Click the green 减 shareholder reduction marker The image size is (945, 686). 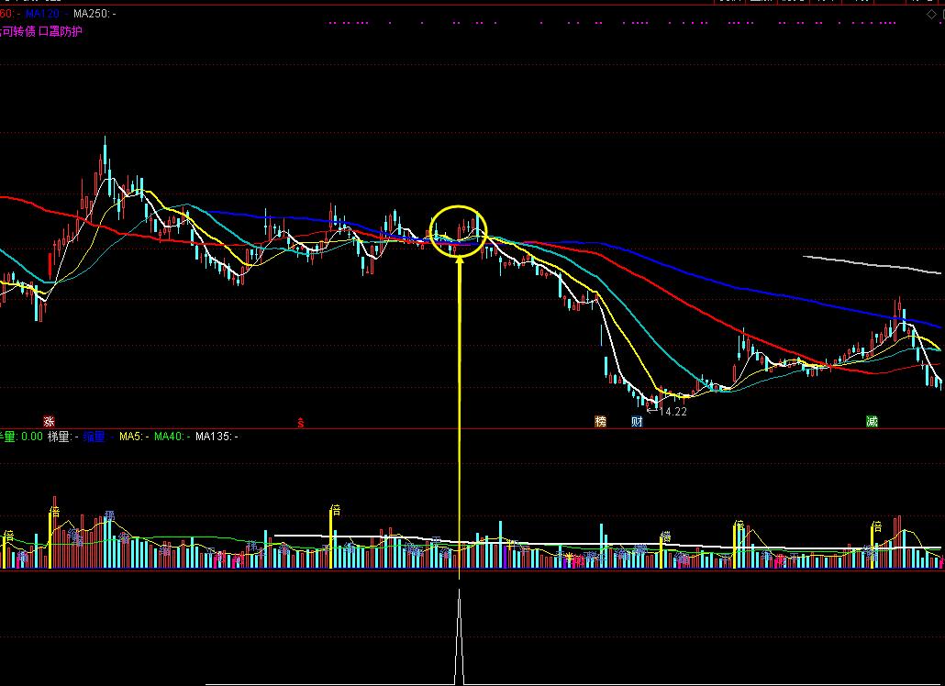(871, 422)
